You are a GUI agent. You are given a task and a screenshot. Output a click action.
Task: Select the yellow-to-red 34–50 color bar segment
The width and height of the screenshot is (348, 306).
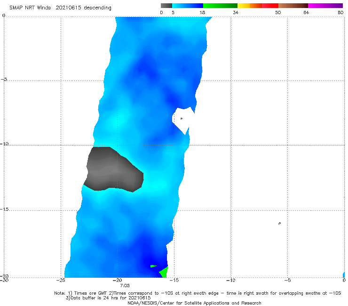coord(258,6)
